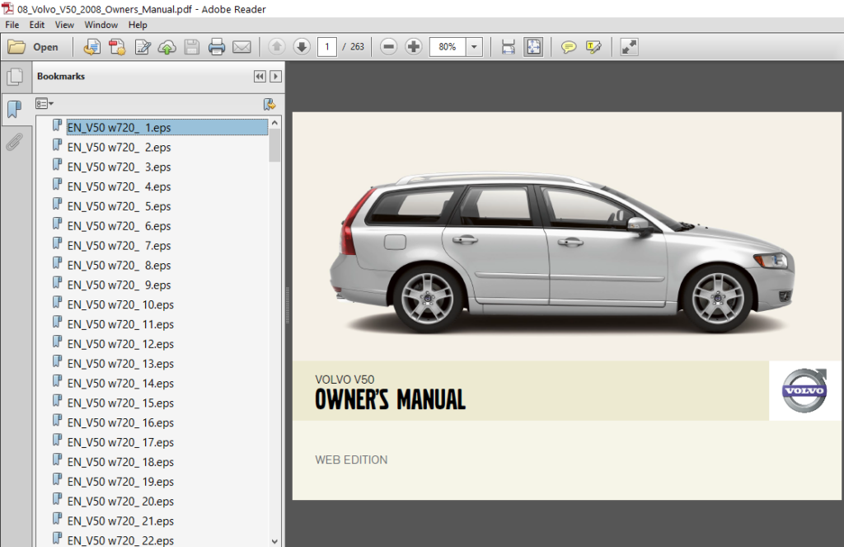Click the find current bookmark icon
This screenshot has width=844, height=547.
[x=269, y=104]
